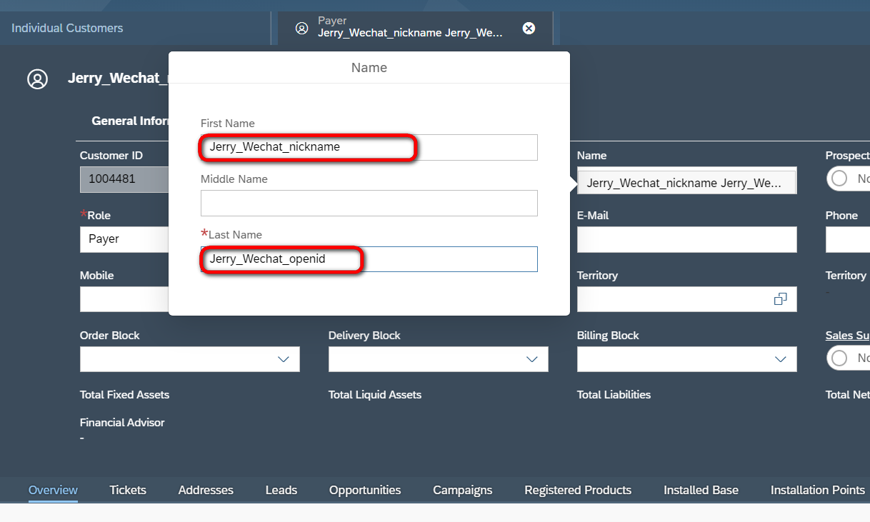
Task: Open the Addresses tab
Action: (x=206, y=490)
